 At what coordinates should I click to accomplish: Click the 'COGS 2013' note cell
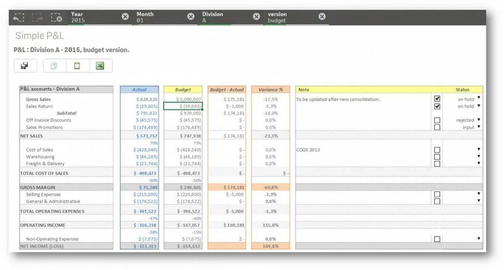[x=308, y=150]
